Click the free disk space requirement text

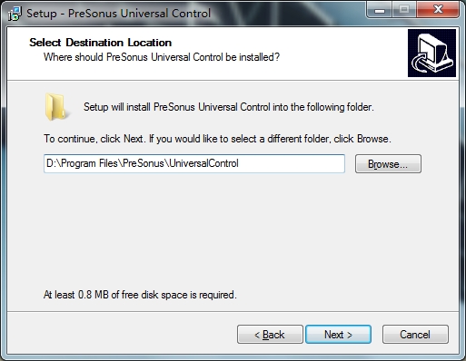[x=140, y=295]
